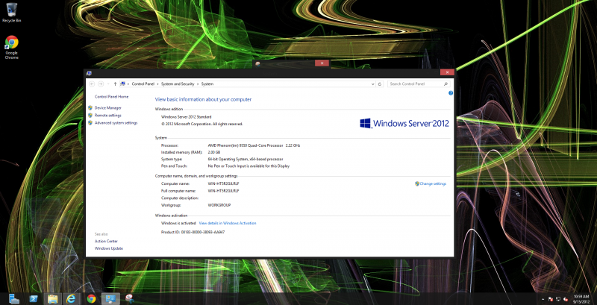
Task: Click the Action Center flag tray icon
Action: point(551,299)
